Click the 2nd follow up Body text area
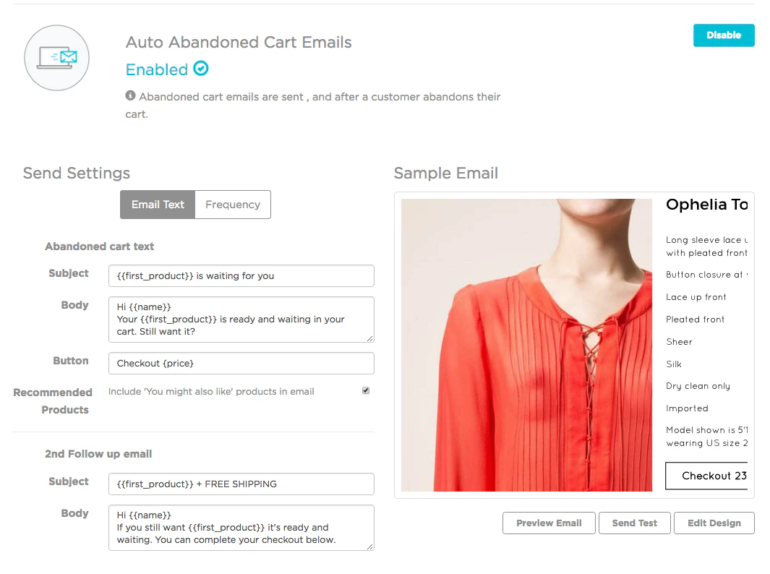The width and height of the screenshot is (770, 574). pyautogui.click(x=241, y=527)
